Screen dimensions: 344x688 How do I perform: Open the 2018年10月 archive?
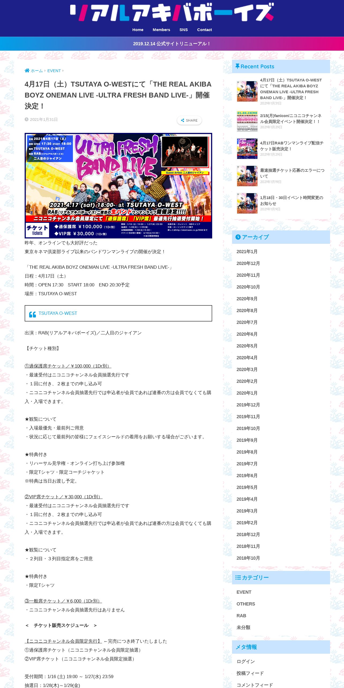pos(248,558)
